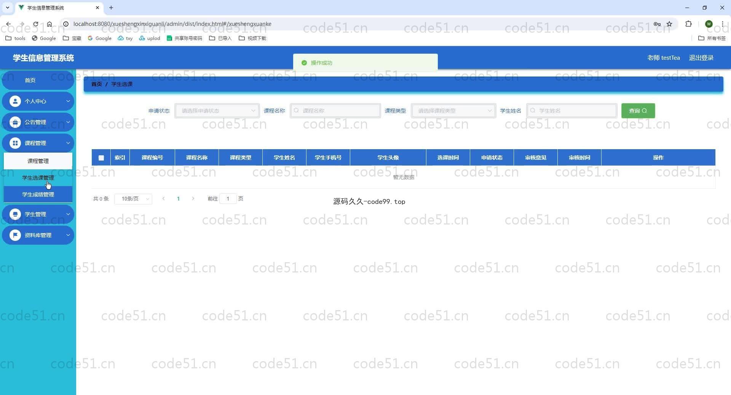This screenshot has height=395, width=731.
Task: Open the 所有书签 folder
Action: (712, 38)
